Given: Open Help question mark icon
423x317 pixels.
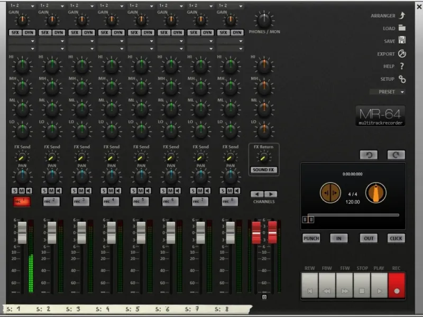Looking at the screenshot, I should click(x=402, y=66).
